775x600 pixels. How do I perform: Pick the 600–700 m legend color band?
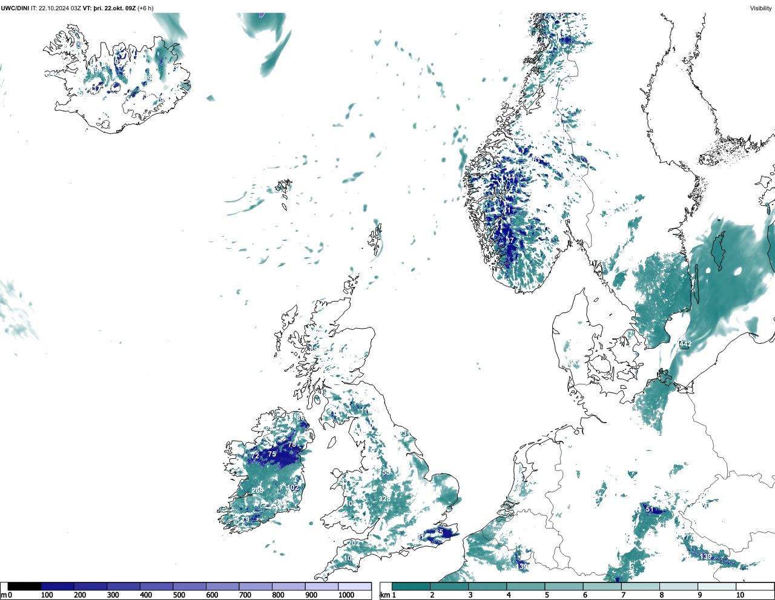tap(223, 587)
